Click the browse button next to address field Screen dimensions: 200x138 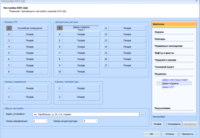point(142,114)
